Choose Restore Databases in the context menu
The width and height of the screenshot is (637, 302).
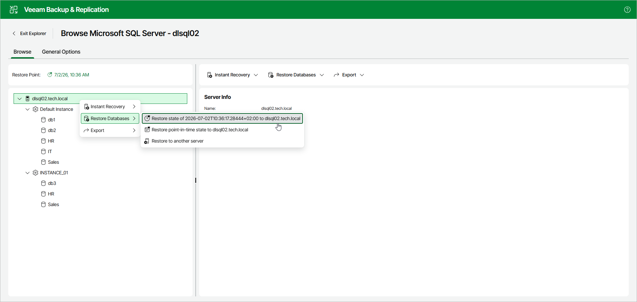coord(110,118)
